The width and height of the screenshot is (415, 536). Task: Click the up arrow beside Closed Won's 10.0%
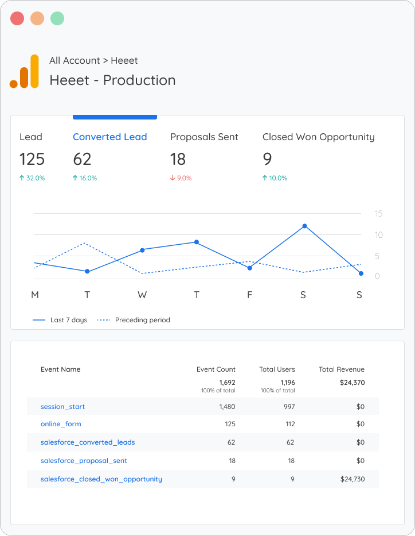(x=265, y=178)
